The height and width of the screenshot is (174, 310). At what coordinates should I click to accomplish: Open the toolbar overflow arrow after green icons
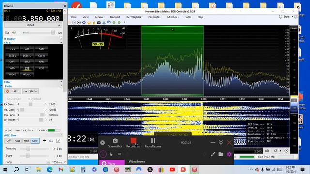[124, 23]
